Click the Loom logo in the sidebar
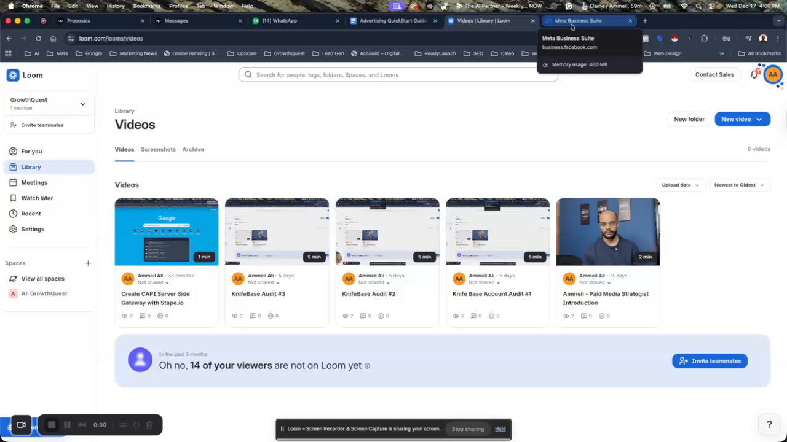Image resolution: width=787 pixels, height=442 pixels. click(x=25, y=75)
